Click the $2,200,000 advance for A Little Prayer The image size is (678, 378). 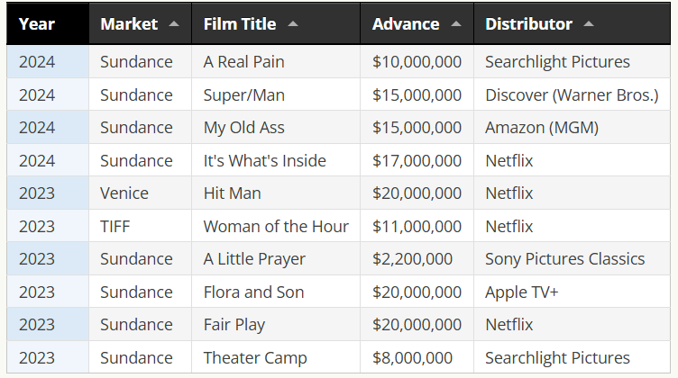tap(412, 259)
